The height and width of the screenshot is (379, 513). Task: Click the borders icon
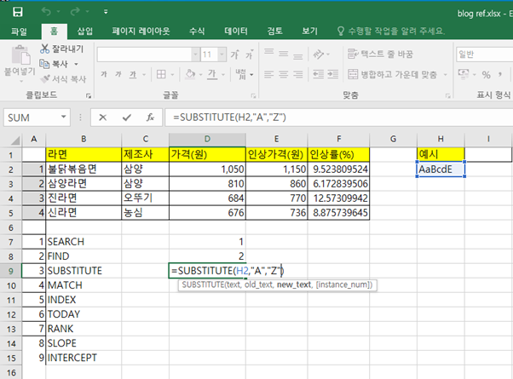pyautogui.click(x=161, y=75)
